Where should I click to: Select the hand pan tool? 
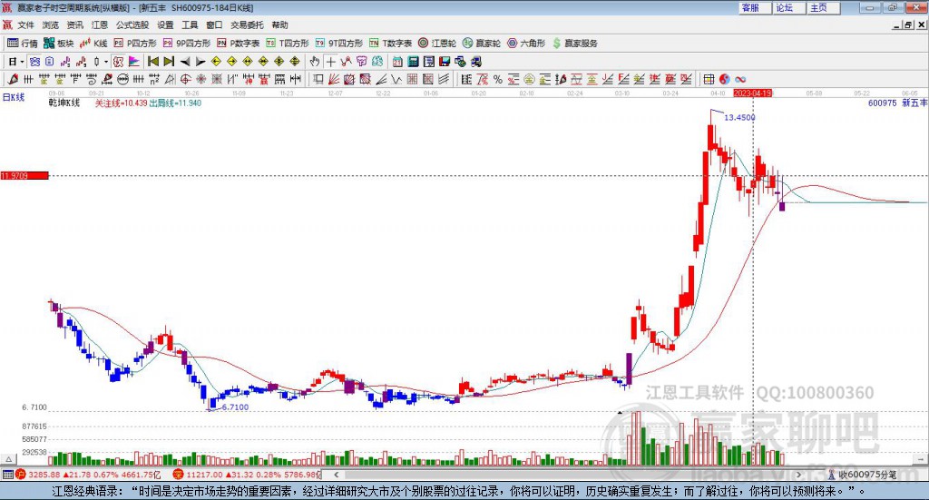point(314,62)
